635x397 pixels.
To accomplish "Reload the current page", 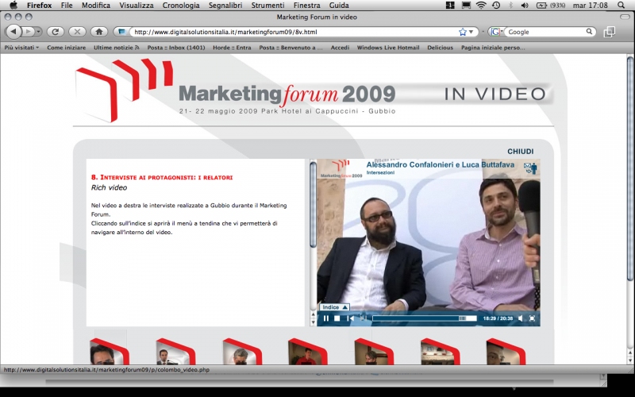I will click(56, 32).
